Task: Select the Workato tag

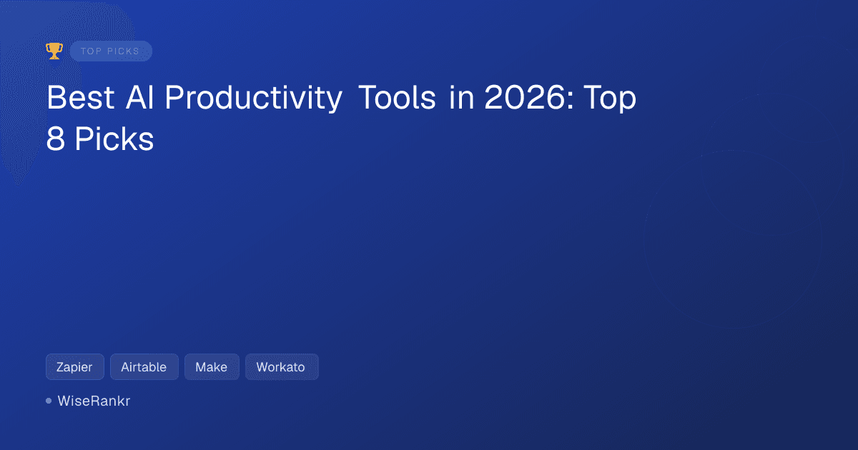Action: click(x=281, y=367)
